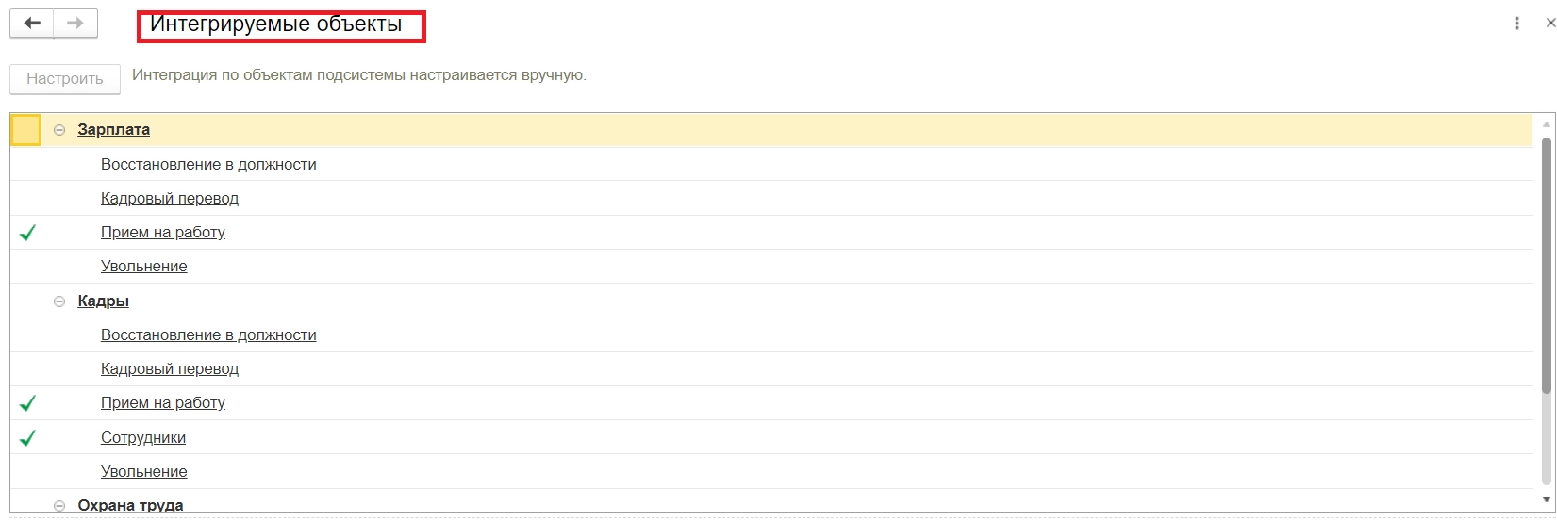Click checkmark beside Прием на работу under Зарплата
Screen dimensions: 1557x521
(27, 233)
